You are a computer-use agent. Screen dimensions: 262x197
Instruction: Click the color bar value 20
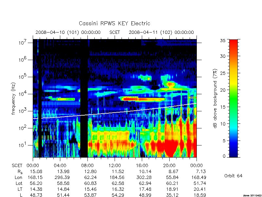[x=223, y=90]
